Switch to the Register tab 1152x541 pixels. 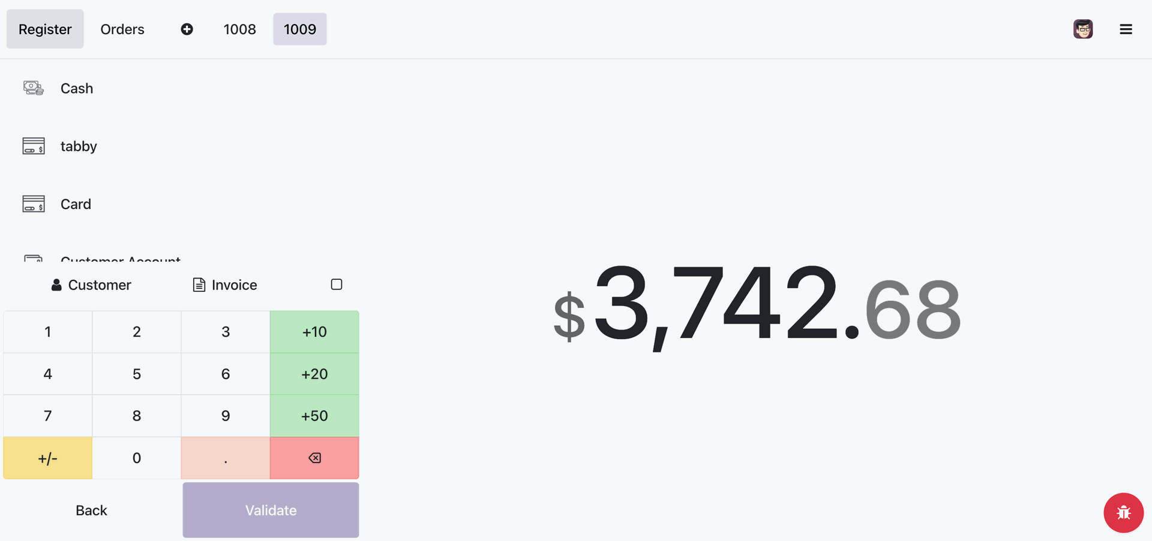[x=45, y=29]
